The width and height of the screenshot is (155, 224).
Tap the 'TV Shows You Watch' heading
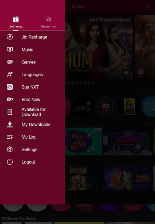19,218
